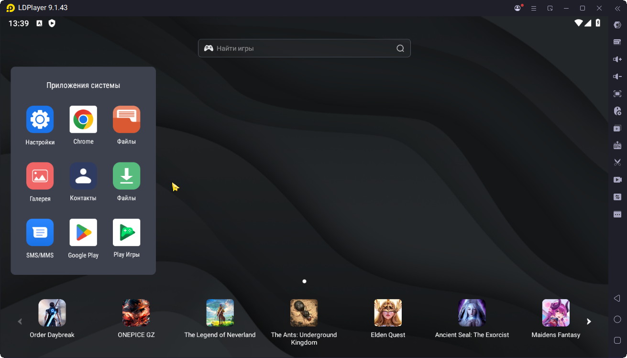Open The Legend of Neverland game
The image size is (627, 358).
tap(220, 313)
